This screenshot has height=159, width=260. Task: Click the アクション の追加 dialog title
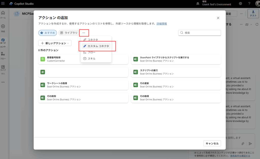point(53,18)
